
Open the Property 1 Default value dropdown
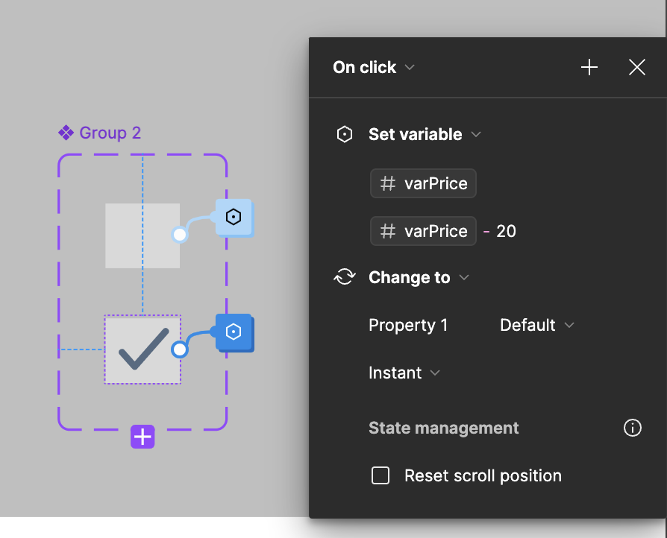point(537,325)
